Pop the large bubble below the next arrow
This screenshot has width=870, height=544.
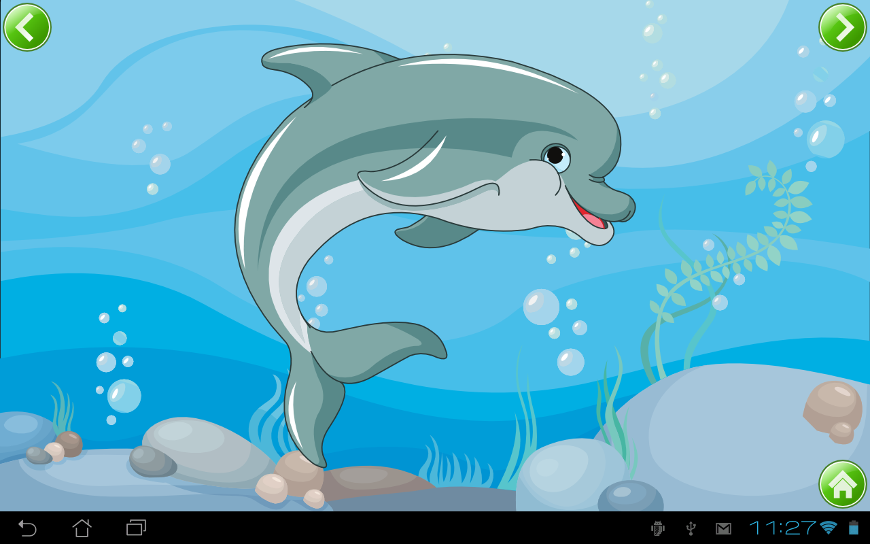pyautogui.click(x=825, y=139)
